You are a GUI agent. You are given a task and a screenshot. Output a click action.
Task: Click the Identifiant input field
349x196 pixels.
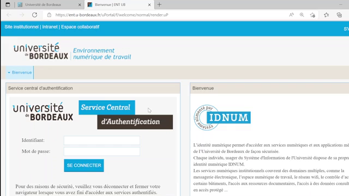[102, 140]
